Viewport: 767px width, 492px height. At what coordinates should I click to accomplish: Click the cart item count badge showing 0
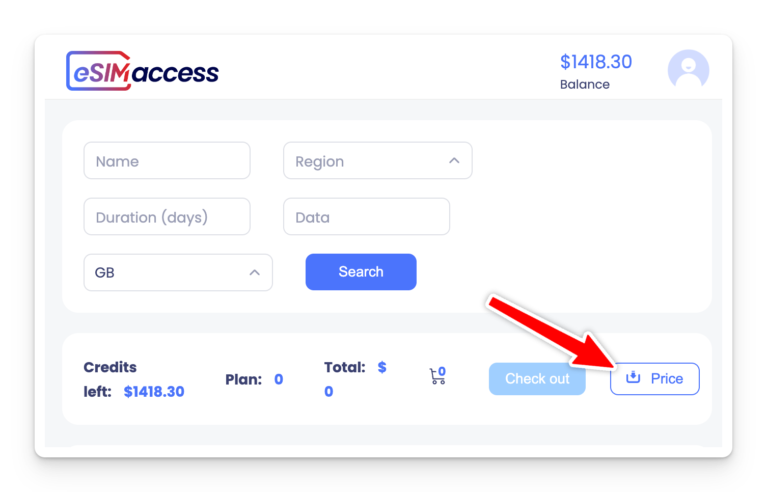tap(443, 371)
